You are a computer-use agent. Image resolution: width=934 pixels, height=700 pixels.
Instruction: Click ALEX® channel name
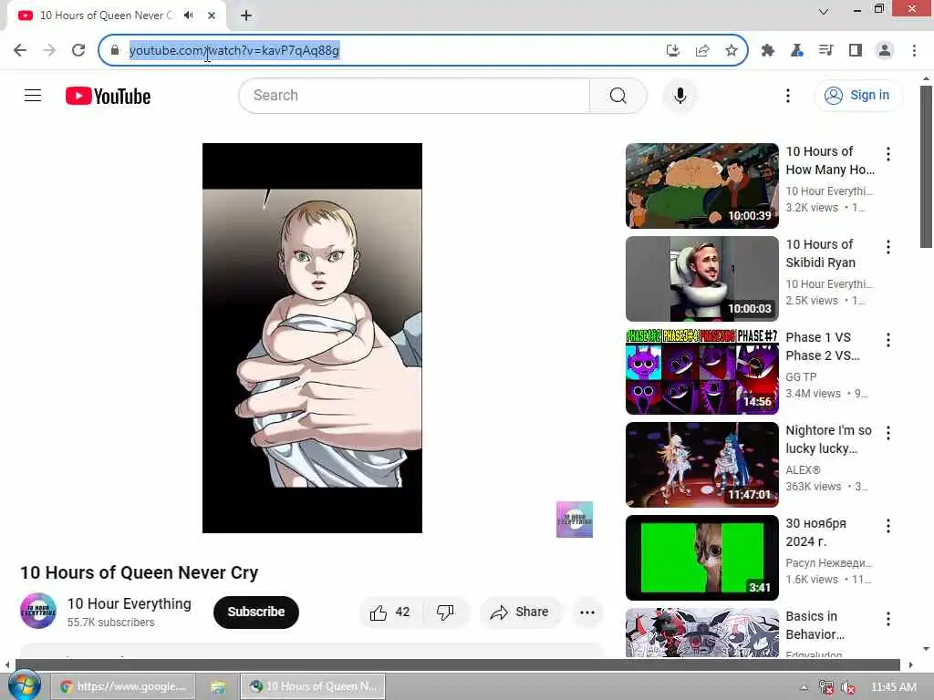click(x=803, y=470)
